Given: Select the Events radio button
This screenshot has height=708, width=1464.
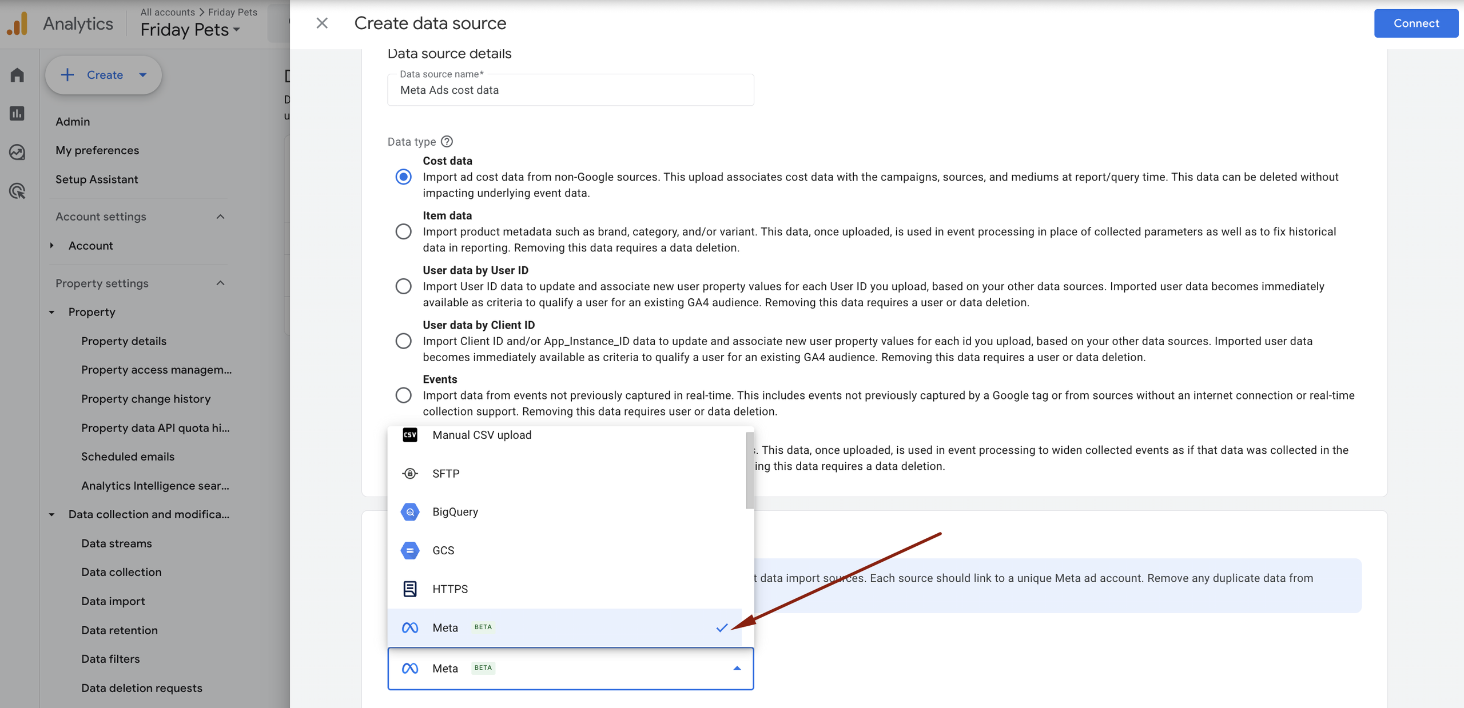Looking at the screenshot, I should pos(403,395).
